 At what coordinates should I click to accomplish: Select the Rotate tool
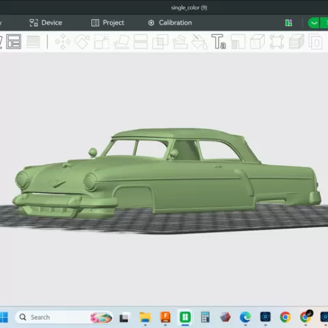click(82, 42)
